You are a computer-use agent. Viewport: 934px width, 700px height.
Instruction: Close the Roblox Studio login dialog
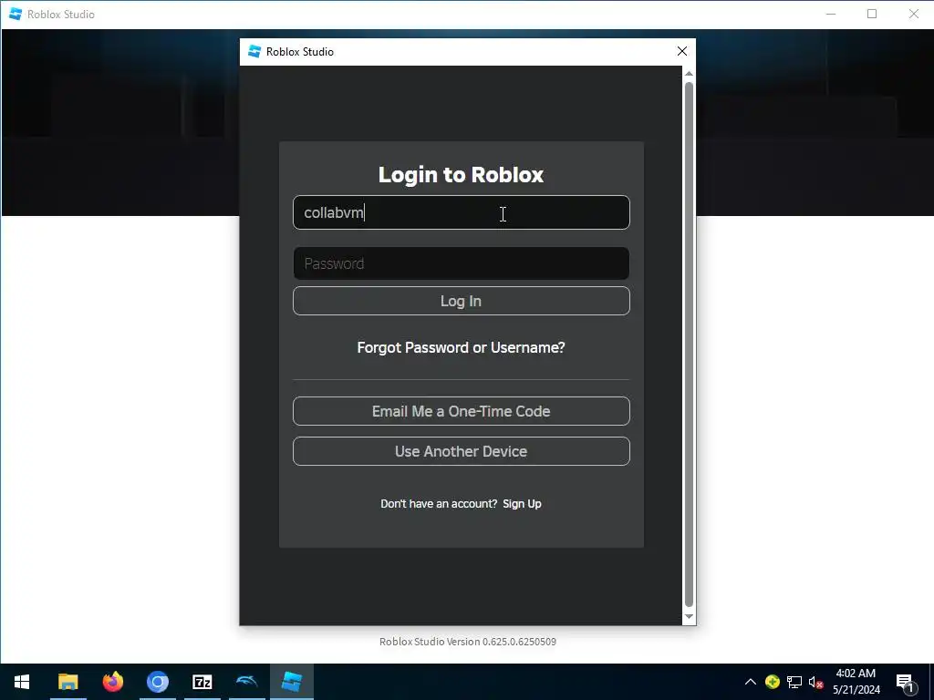(682, 52)
